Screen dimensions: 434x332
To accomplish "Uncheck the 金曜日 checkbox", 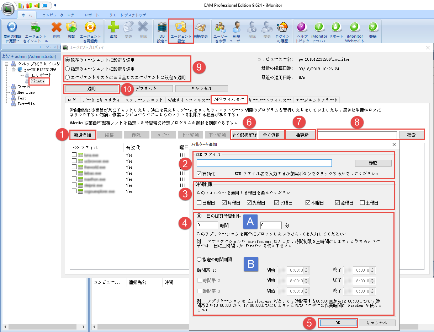I will [x=338, y=203].
